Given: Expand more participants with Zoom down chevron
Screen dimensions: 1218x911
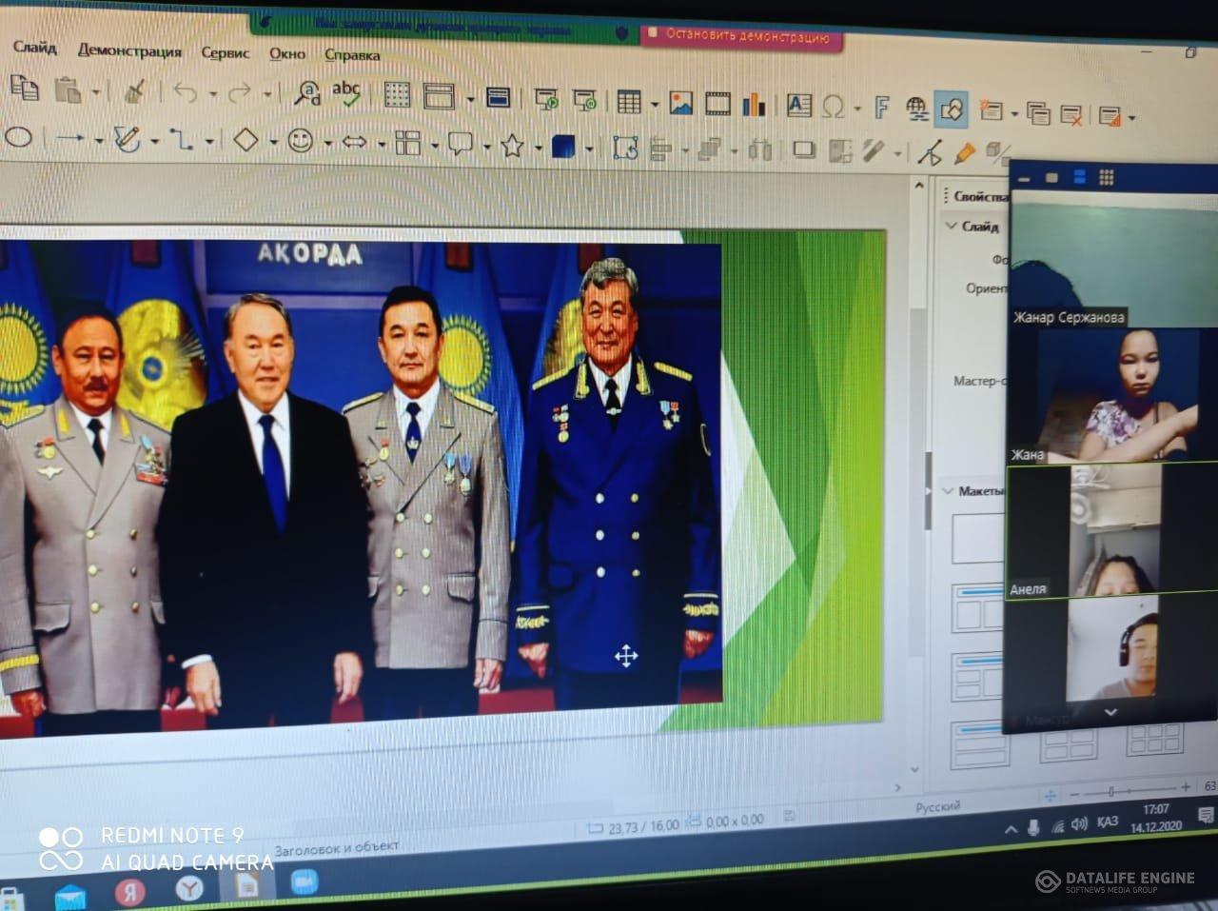Looking at the screenshot, I should 1110,712.
